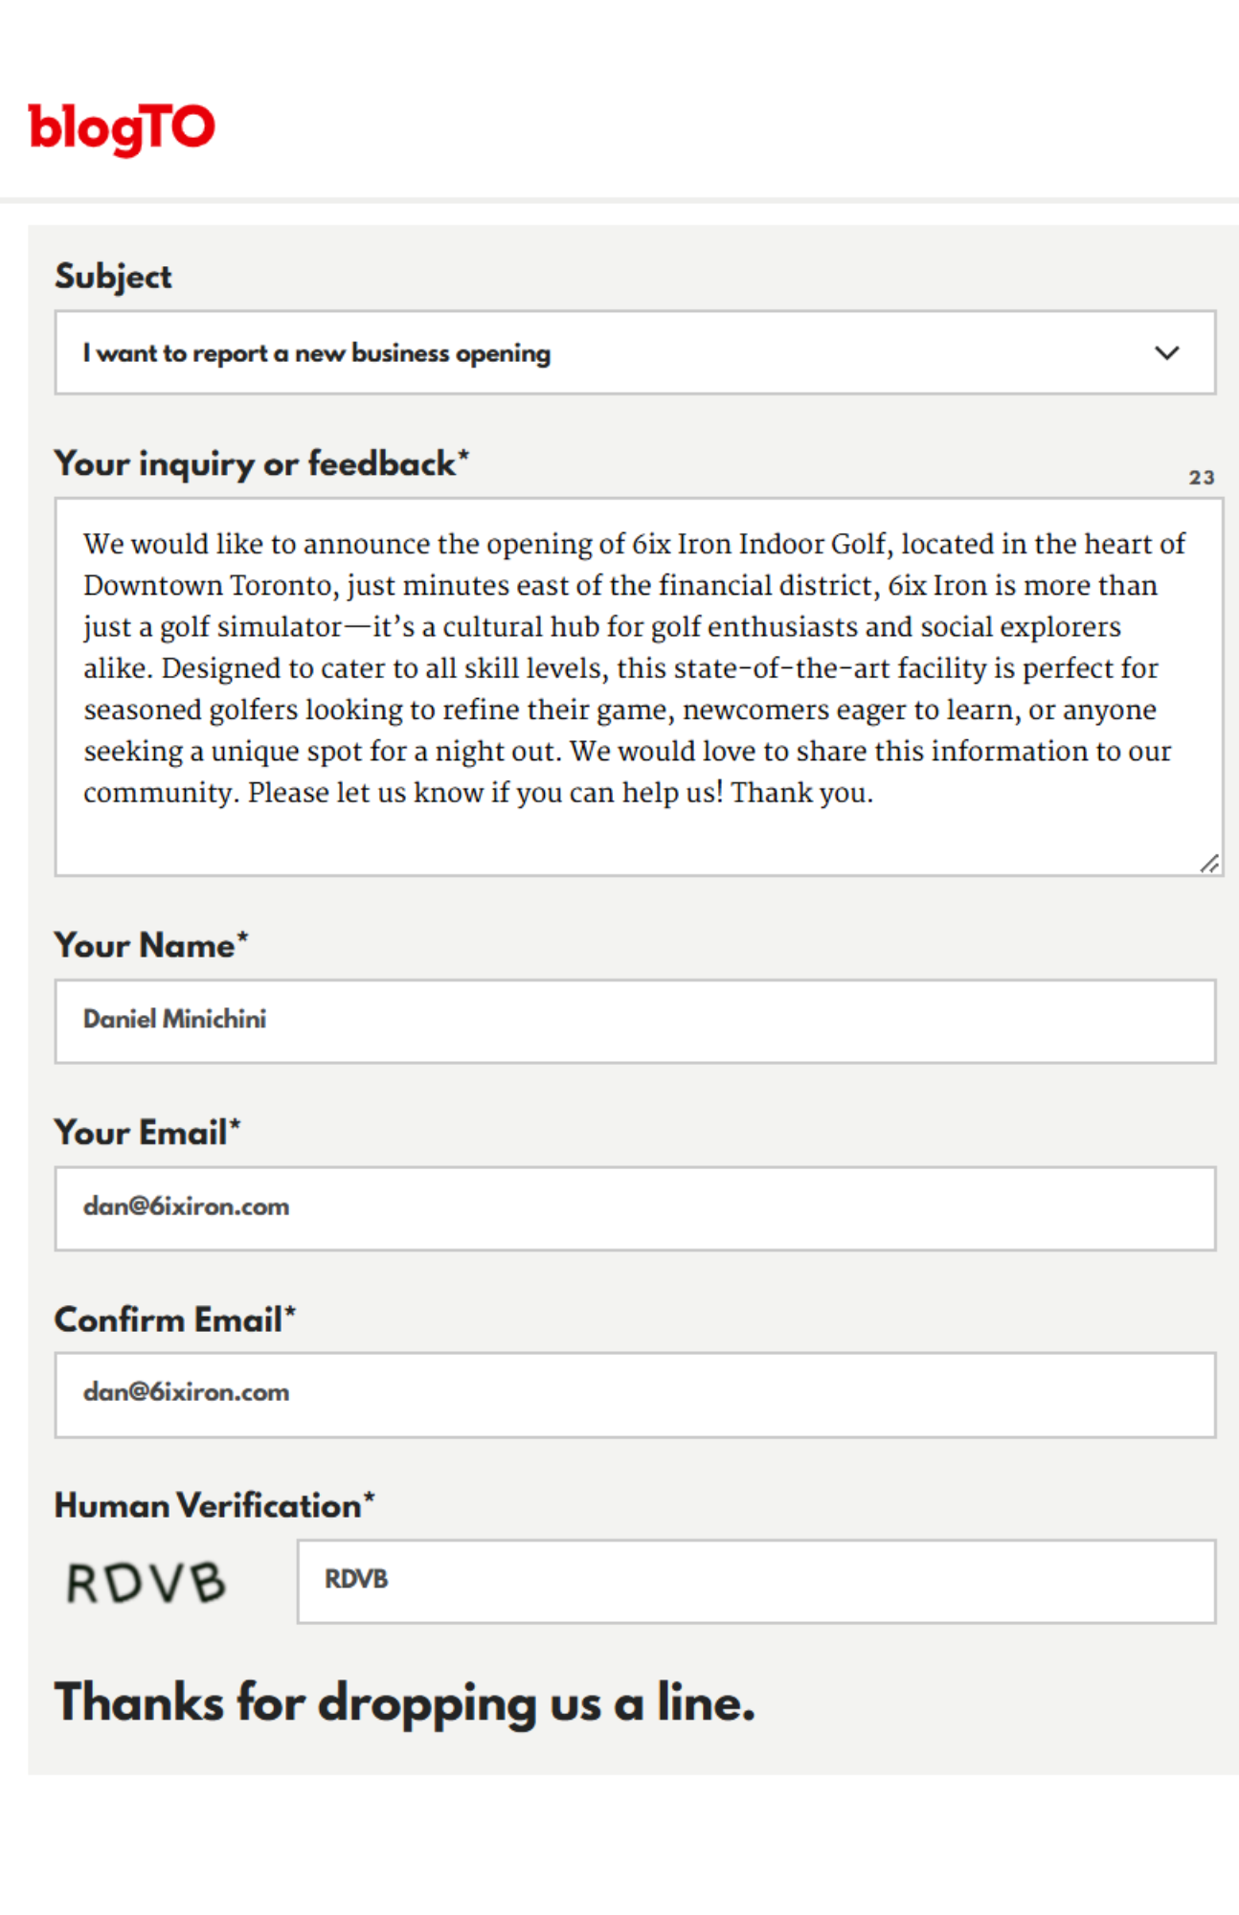Click the RDVB captcha image
The image size is (1239, 1915).
(146, 1582)
